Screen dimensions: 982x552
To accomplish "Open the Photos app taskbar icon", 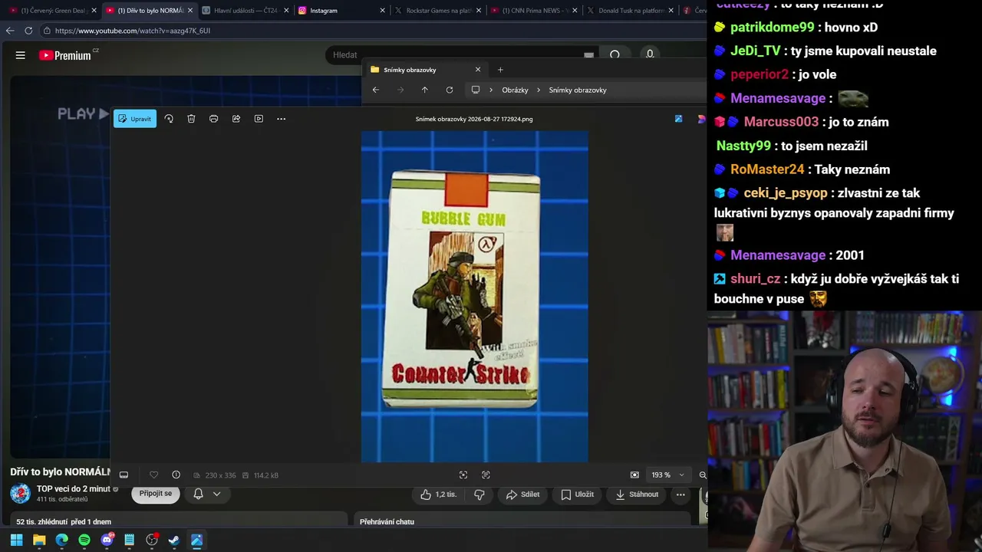I will [x=196, y=540].
